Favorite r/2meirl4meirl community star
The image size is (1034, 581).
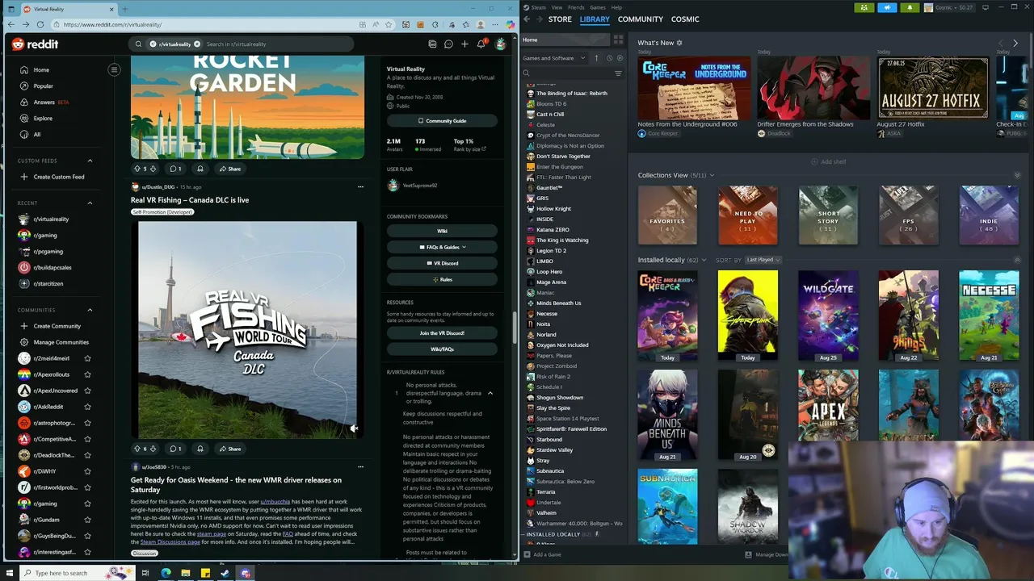click(87, 358)
